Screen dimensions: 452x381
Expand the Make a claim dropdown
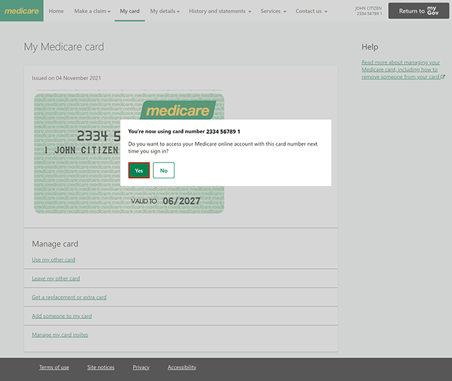(92, 11)
